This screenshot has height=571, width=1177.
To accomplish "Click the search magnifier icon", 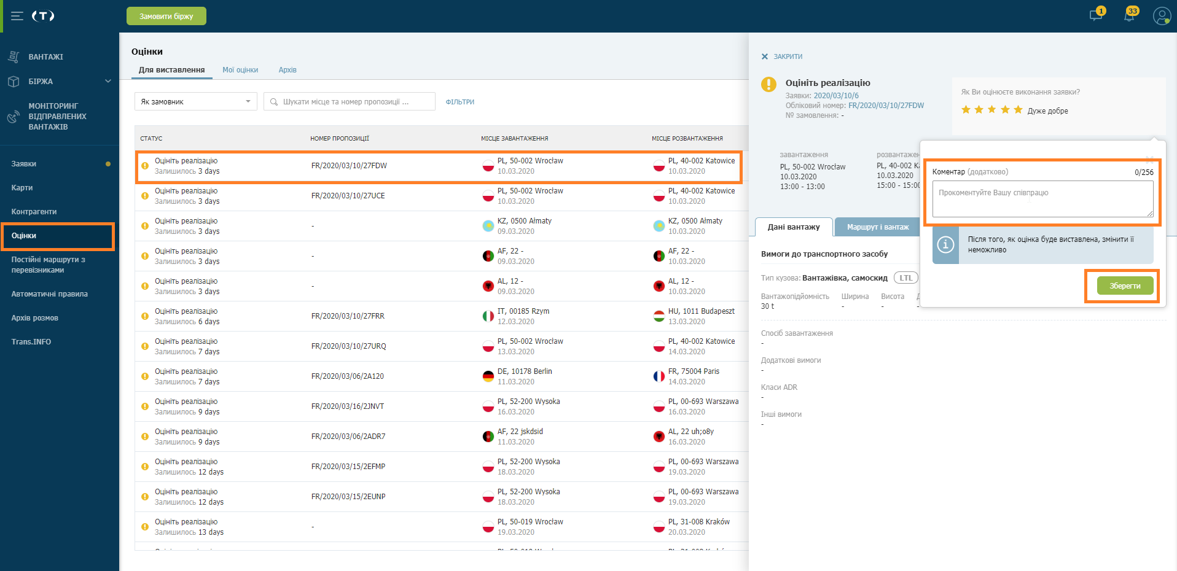I will pos(274,102).
